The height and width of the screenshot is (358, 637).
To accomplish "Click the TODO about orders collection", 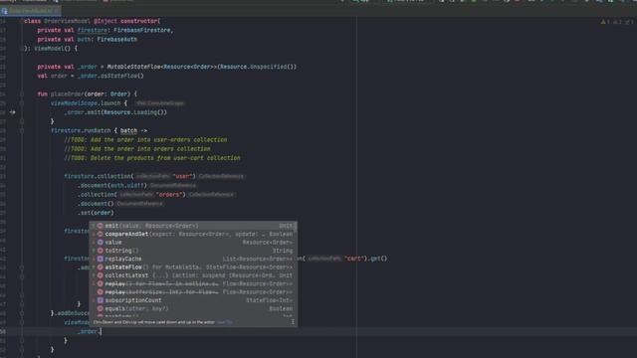I will [137, 149].
